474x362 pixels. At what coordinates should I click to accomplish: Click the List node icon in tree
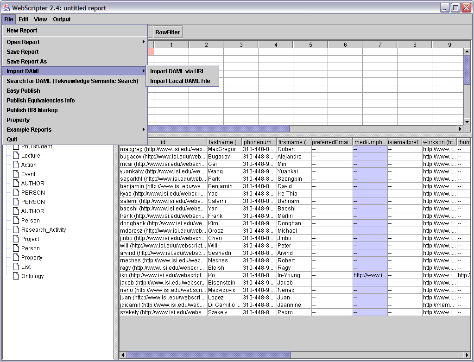[16, 267]
